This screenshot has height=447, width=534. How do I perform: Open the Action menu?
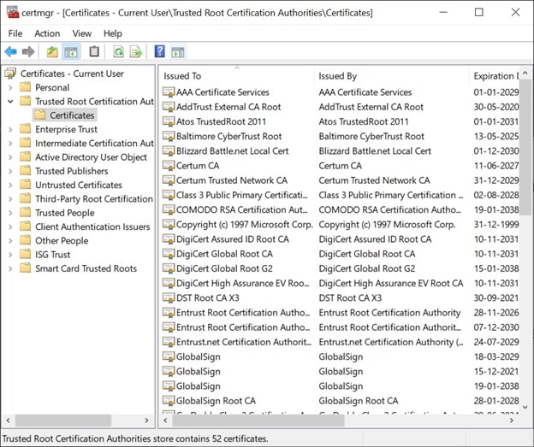(x=47, y=33)
